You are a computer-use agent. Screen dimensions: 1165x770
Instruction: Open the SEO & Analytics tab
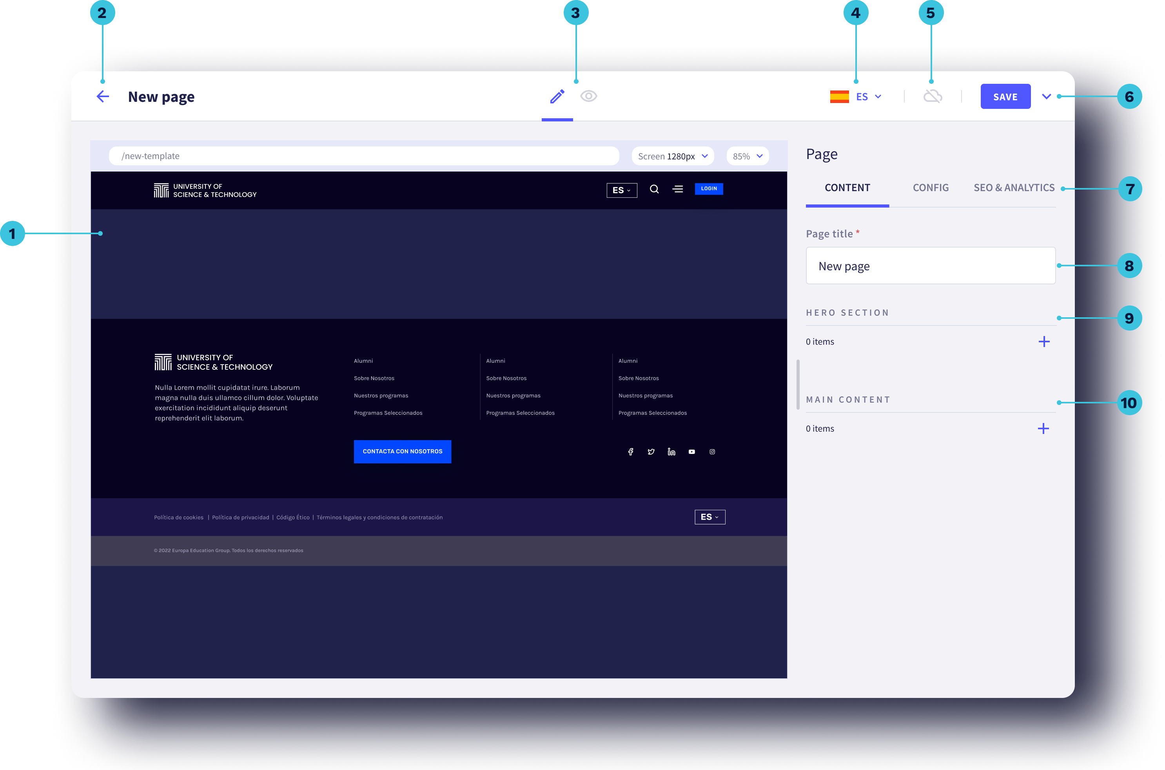pos(1014,188)
